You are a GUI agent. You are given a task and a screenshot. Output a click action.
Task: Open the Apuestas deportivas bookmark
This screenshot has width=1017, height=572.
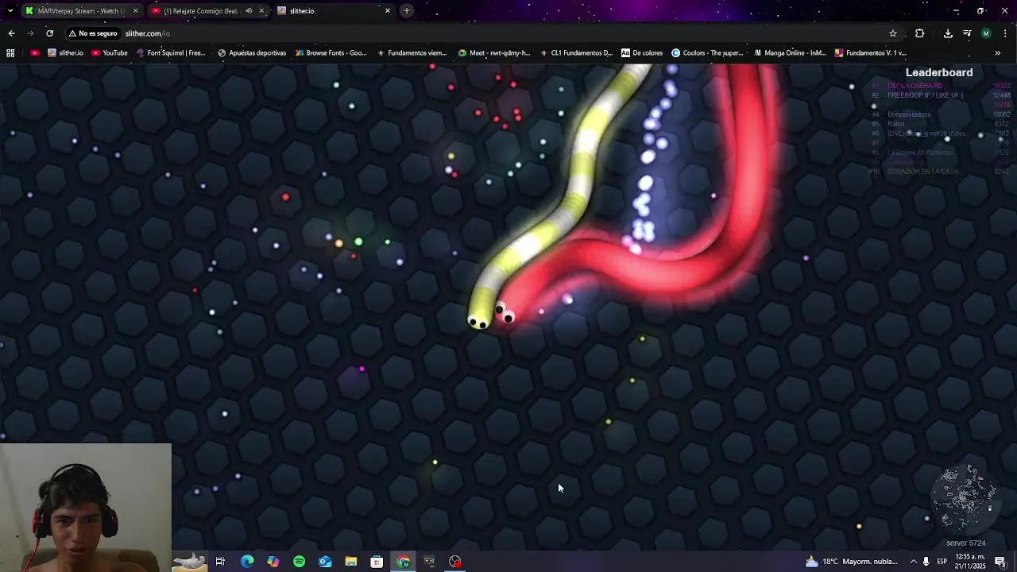pyautogui.click(x=252, y=53)
